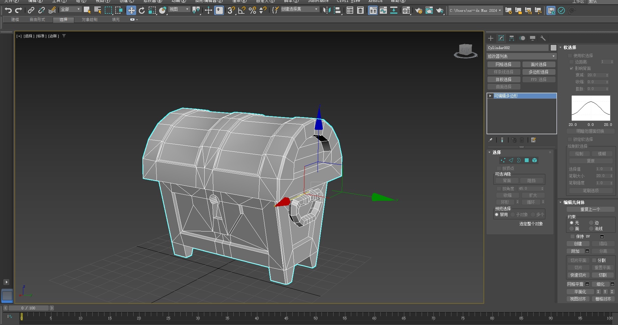Activate the Select and Move tool

(131, 10)
